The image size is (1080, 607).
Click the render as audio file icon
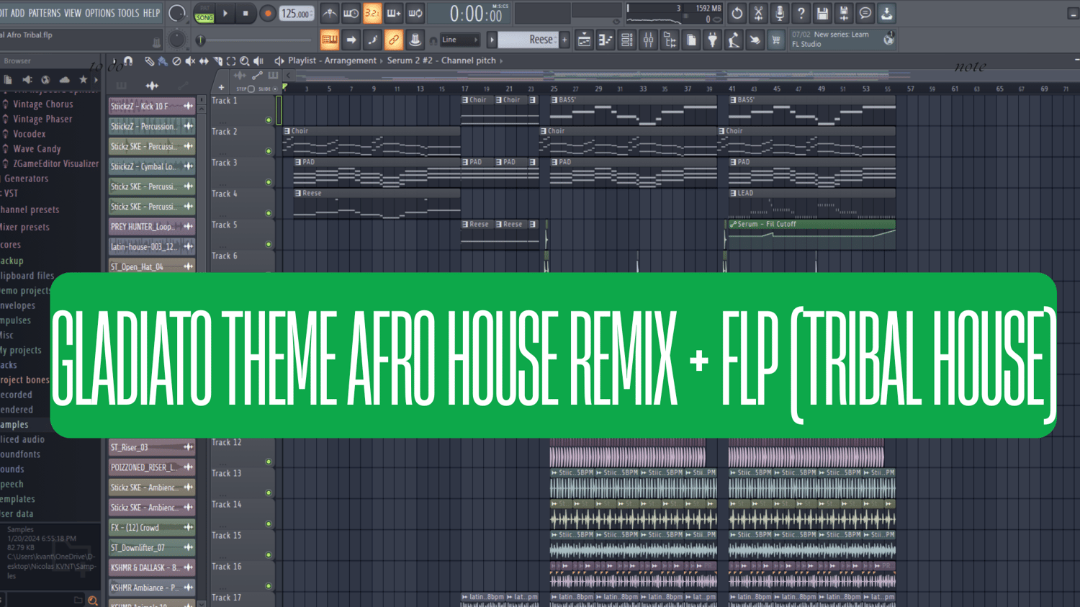844,14
